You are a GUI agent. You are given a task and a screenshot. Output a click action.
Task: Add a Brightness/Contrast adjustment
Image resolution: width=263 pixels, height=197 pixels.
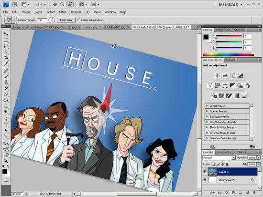218,75
